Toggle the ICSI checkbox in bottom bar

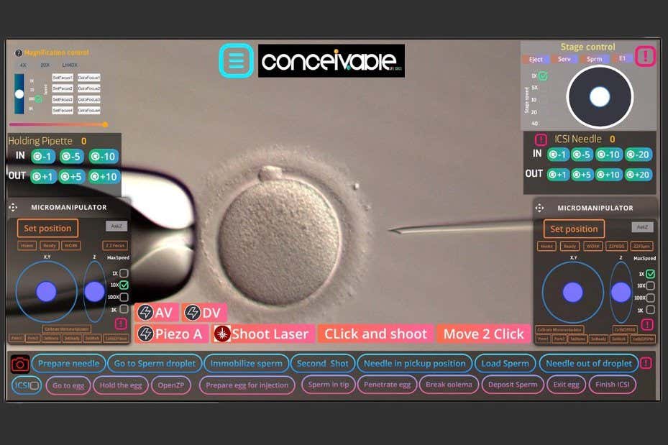[x=33, y=385]
